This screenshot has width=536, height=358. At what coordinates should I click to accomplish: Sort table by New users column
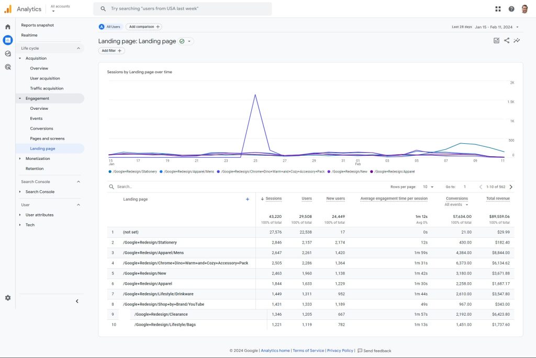pos(336,199)
